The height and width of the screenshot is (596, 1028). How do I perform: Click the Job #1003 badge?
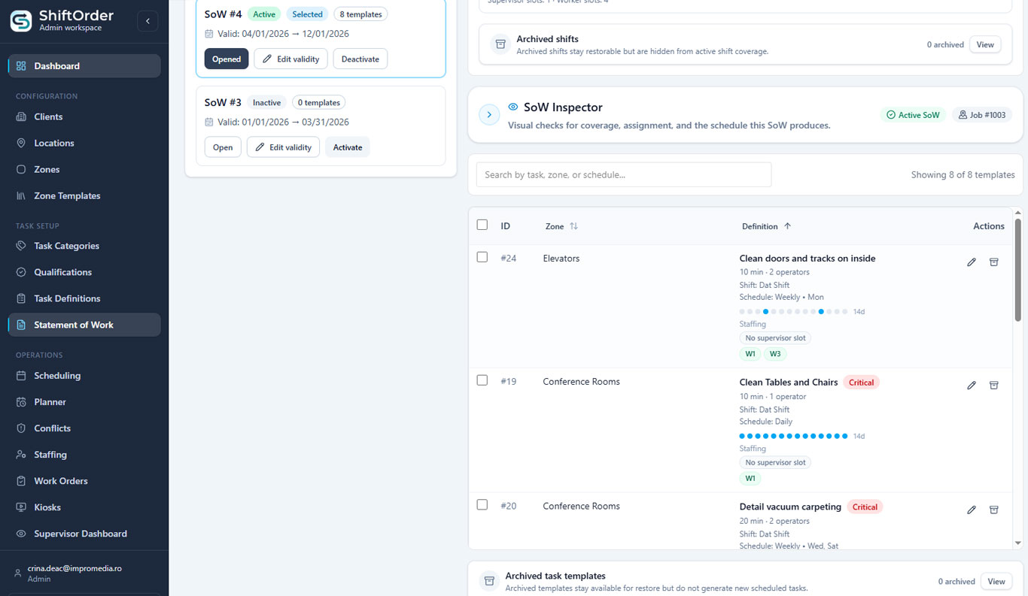(x=982, y=115)
